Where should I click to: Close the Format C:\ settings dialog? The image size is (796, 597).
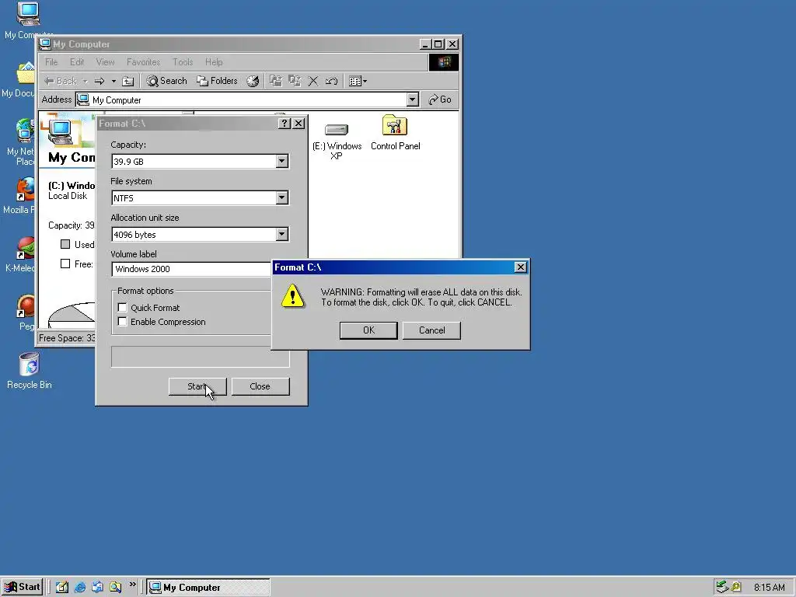tap(299, 124)
